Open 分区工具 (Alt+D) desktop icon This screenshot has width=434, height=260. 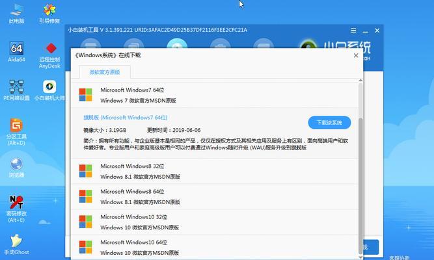pyautogui.click(x=16, y=132)
